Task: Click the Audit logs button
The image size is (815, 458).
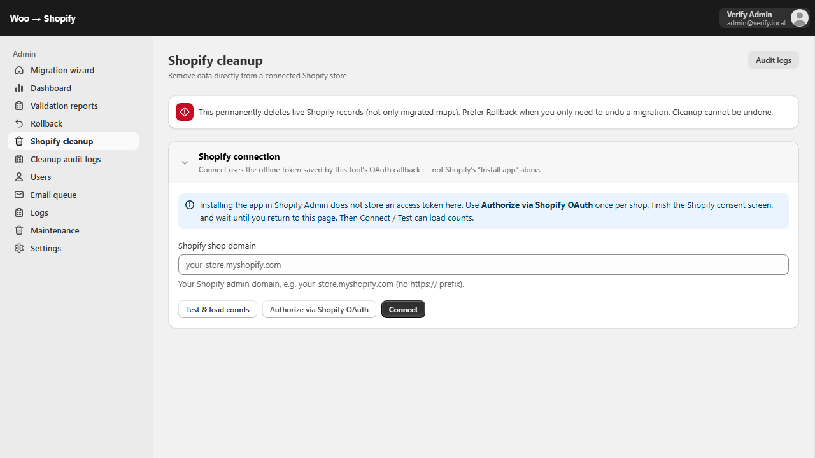Action: [x=774, y=60]
